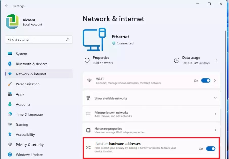The image size is (229, 159).
Task: Select System in the sidebar
Action: [21, 54]
